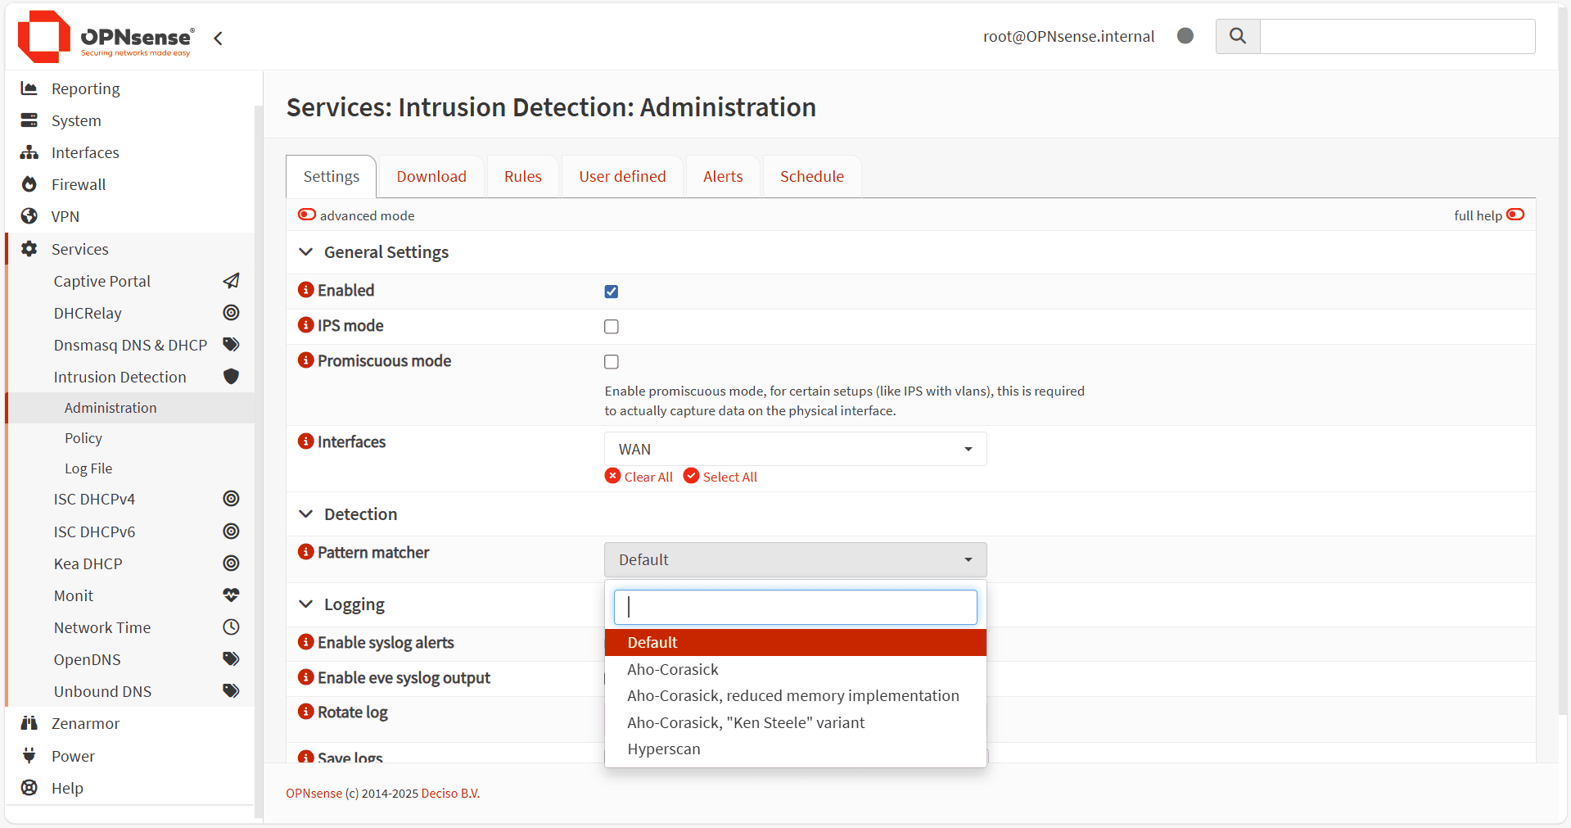Uncheck the Enabled checkbox

pos(612,292)
